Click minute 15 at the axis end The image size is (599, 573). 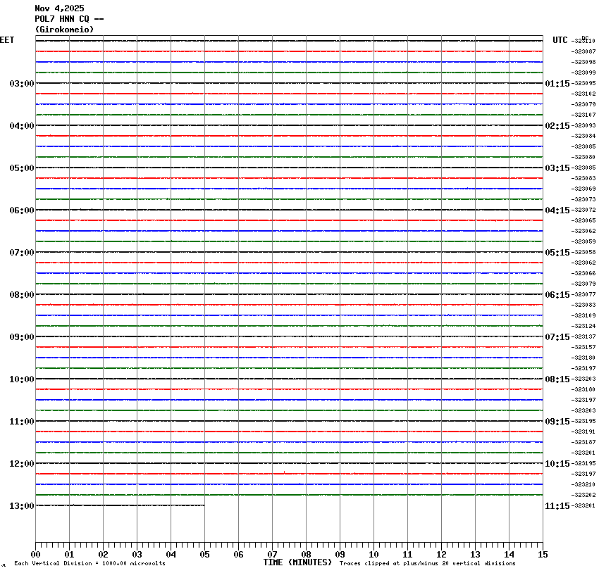[542, 555]
